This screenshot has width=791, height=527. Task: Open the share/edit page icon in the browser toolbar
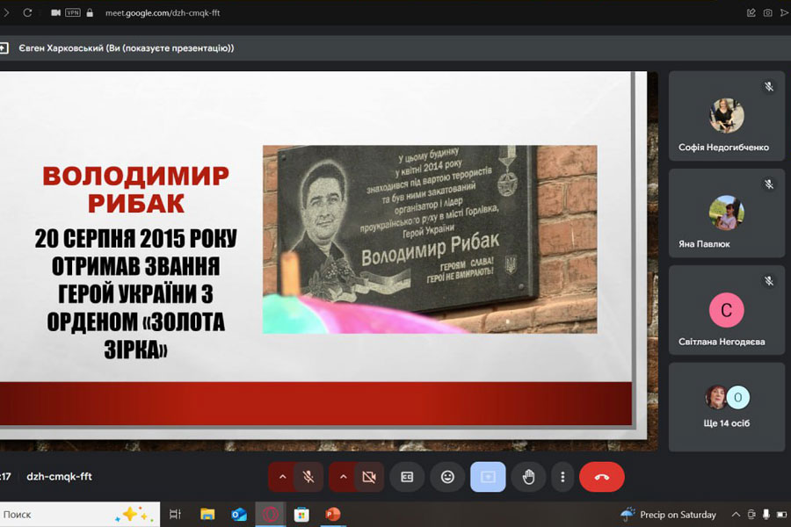click(751, 12)
